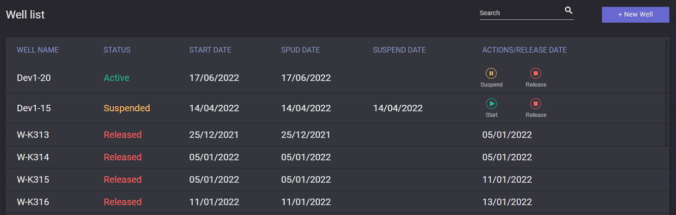Sort by the Well Name column header
The width and height of the screenshot is (676, 215).
click(x=38, y=50)
